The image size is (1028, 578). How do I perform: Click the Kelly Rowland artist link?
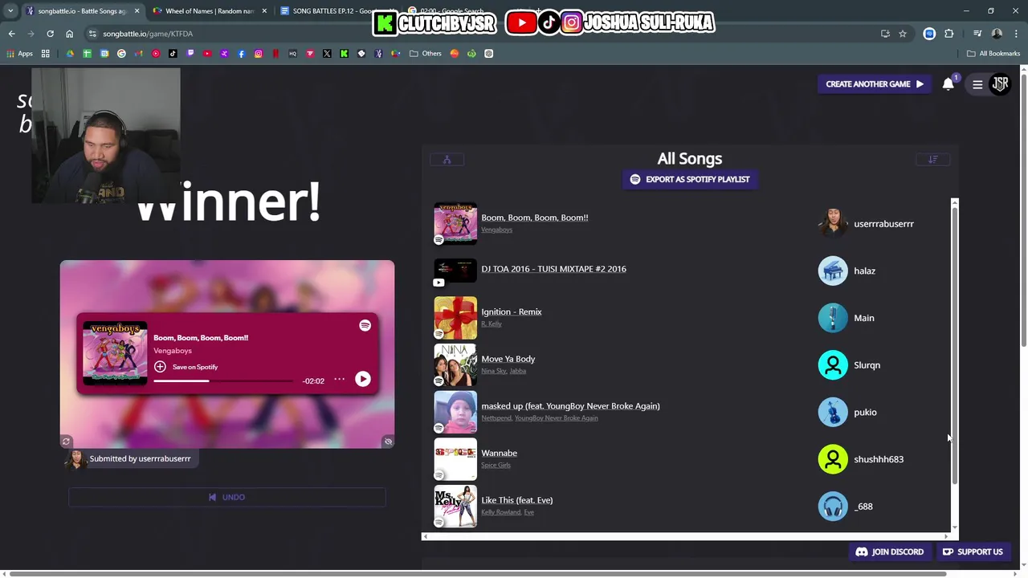501,512
